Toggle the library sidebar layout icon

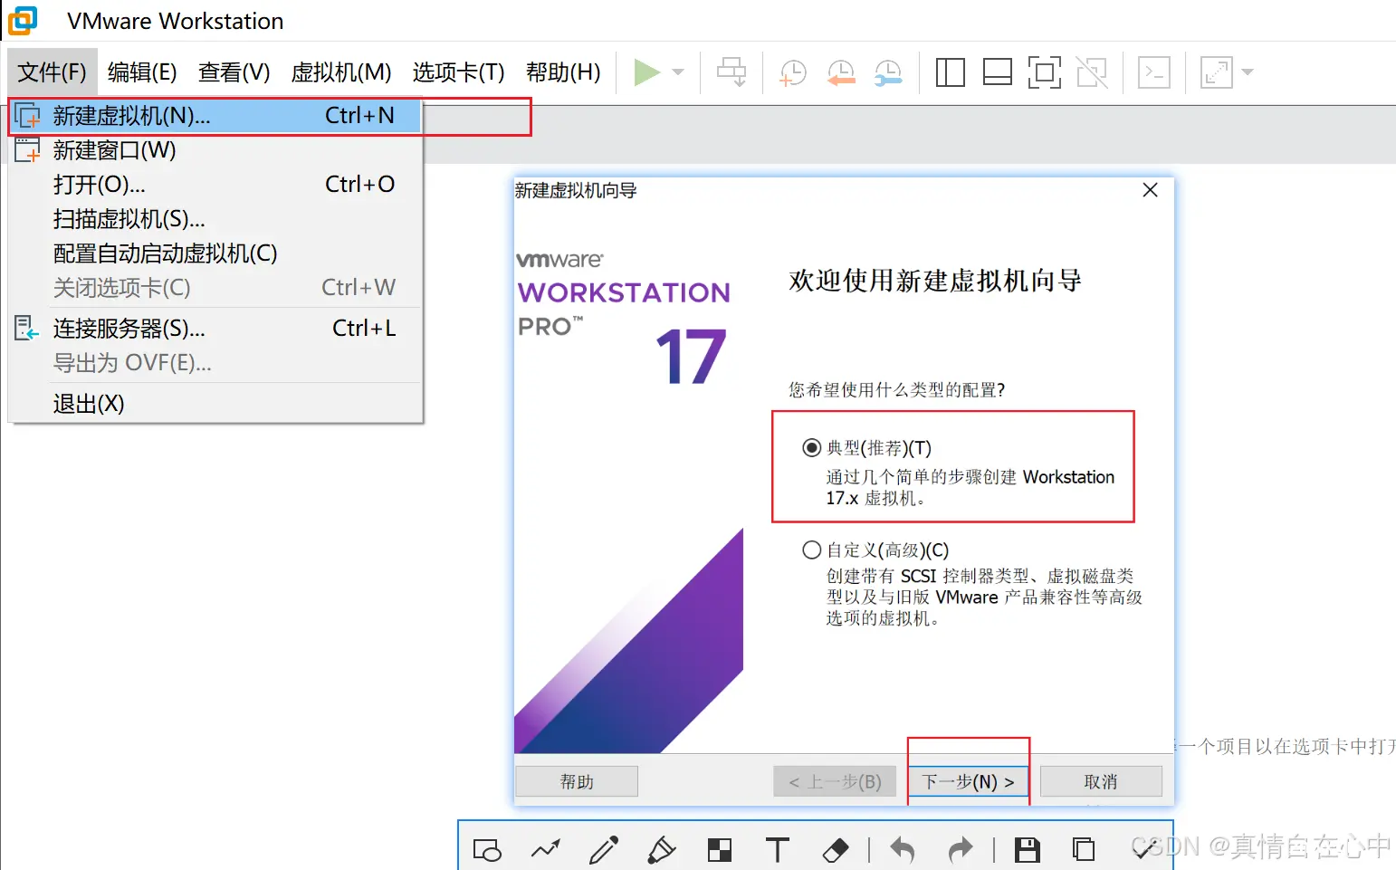950,72
